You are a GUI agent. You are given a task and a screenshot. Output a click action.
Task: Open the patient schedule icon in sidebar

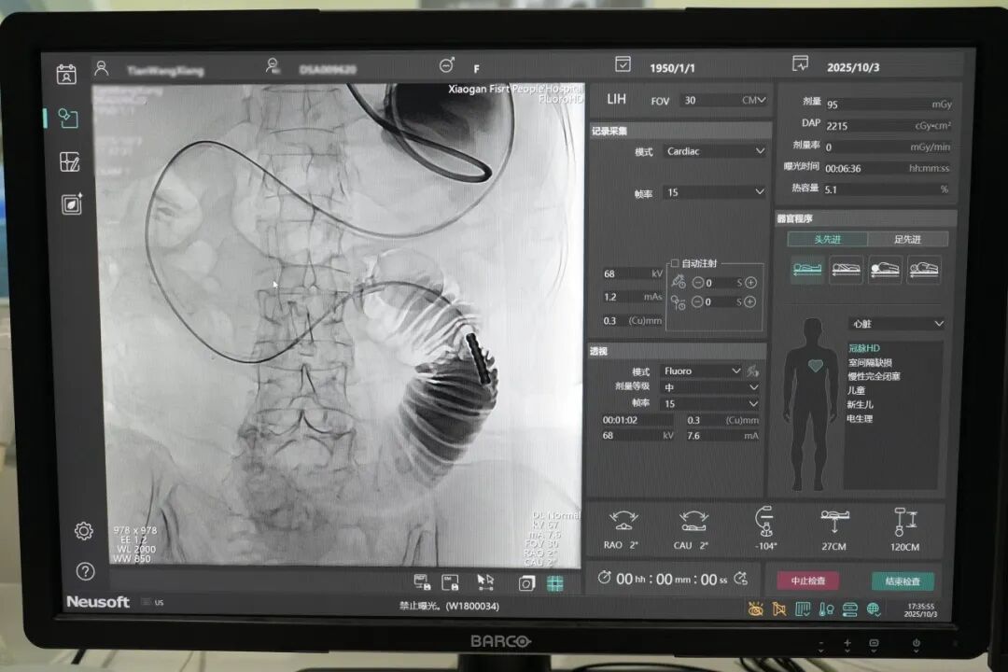[66, 75]
